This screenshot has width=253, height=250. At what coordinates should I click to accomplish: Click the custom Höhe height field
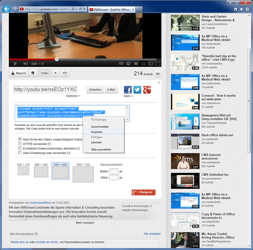pyautogui.click(x=114, y=177)
